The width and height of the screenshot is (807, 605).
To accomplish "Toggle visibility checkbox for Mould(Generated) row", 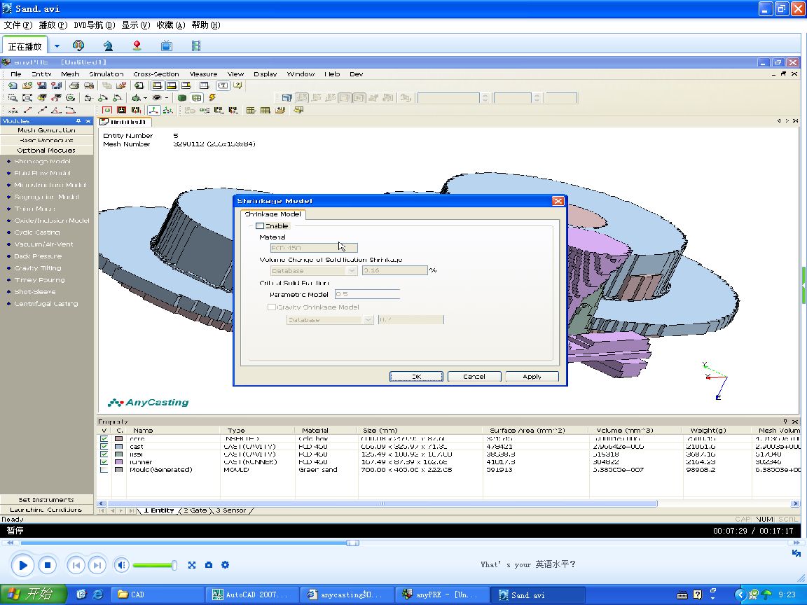I will click(104, 470).
